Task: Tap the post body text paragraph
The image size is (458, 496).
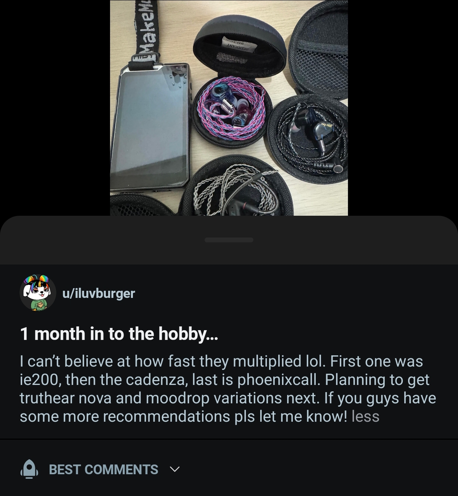Action: 225,389
